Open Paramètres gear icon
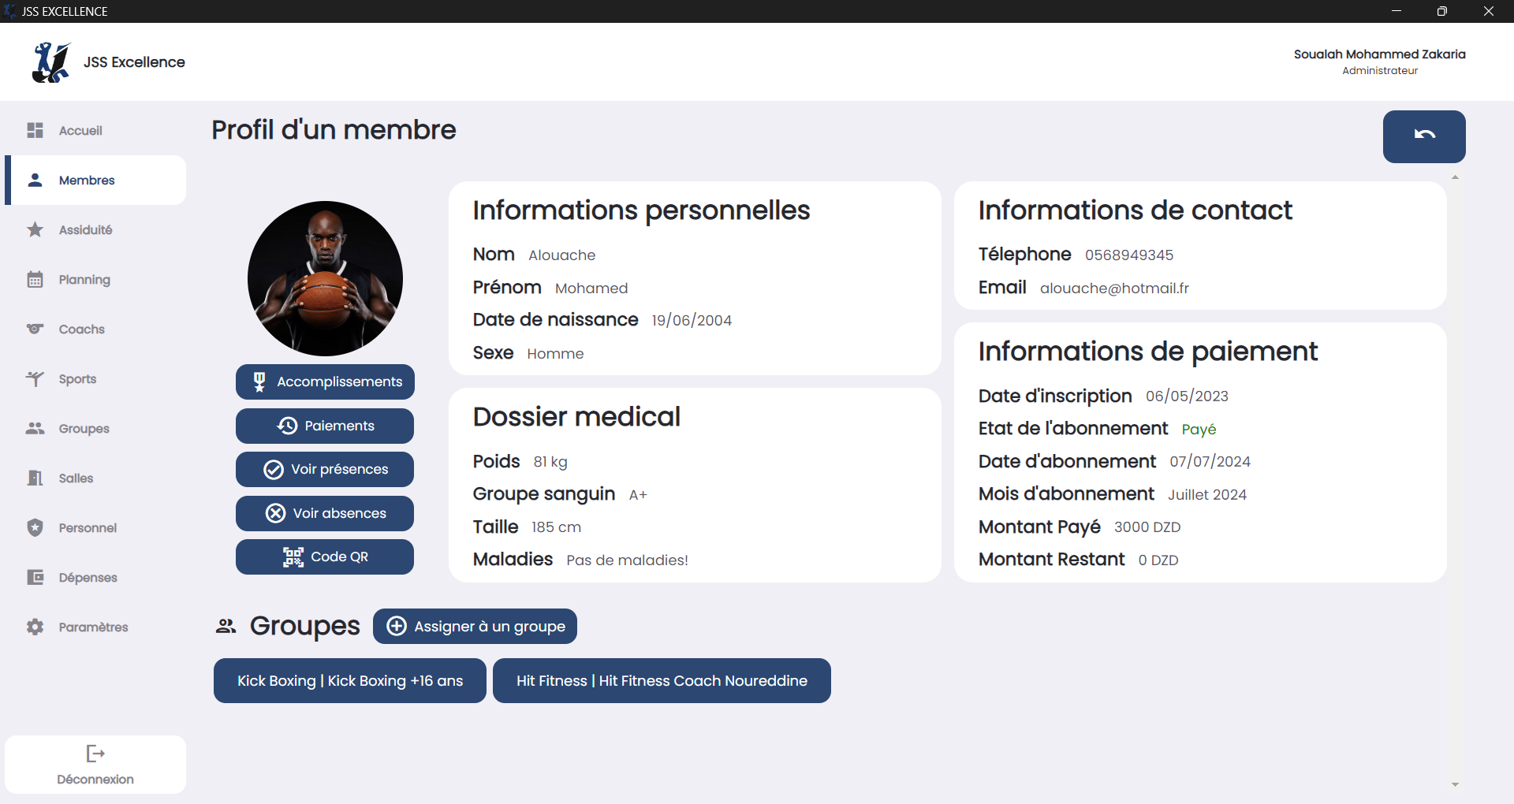Image resolution: width=1514 pixels, height=804 pixels. pyautogui.click(x=35, y=627)
